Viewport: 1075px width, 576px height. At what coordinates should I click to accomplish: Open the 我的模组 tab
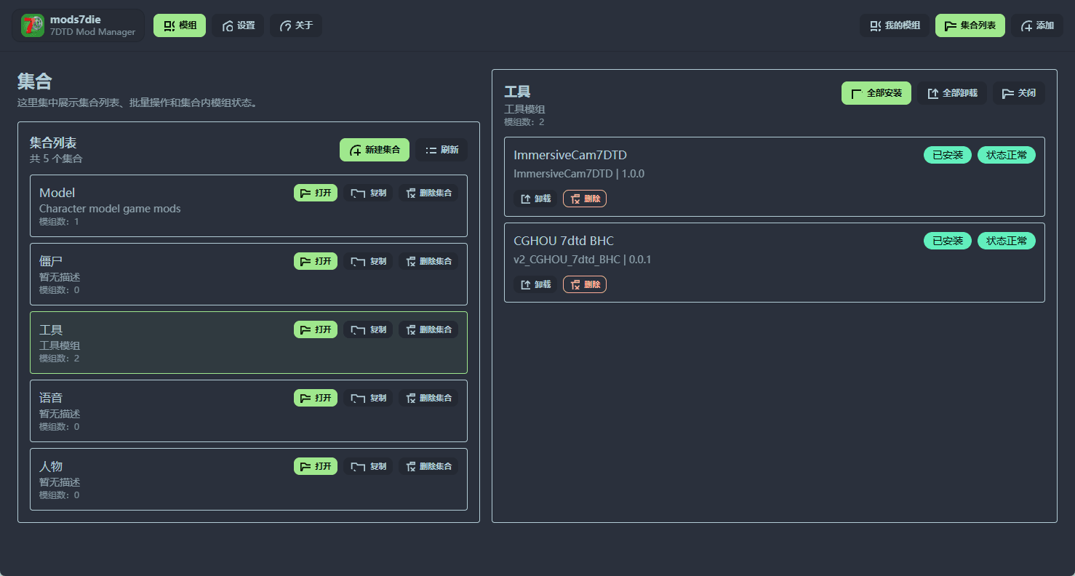[894, 25]
